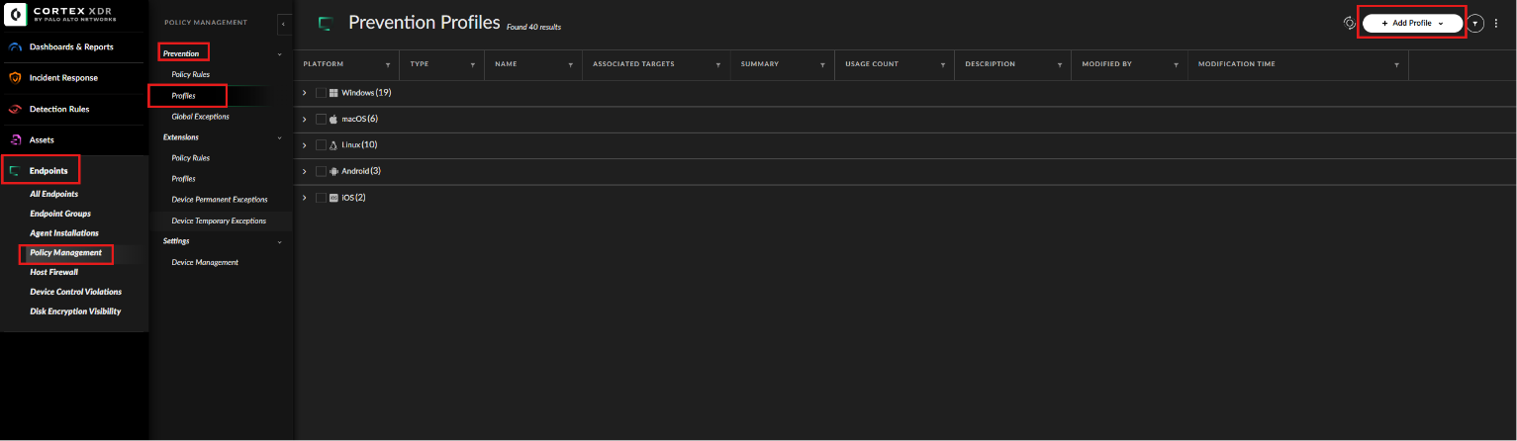Open Incident Response section

pos(63,77)
